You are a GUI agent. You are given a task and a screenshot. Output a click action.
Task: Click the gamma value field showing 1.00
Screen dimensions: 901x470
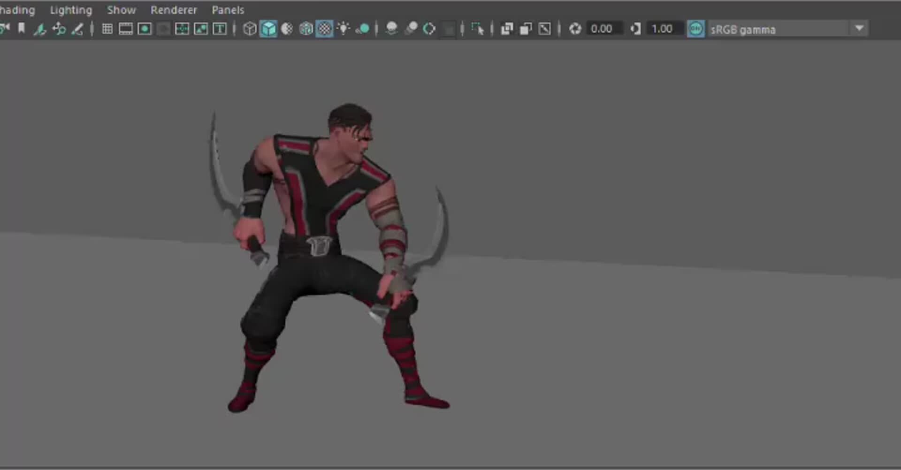coord(663,29)
